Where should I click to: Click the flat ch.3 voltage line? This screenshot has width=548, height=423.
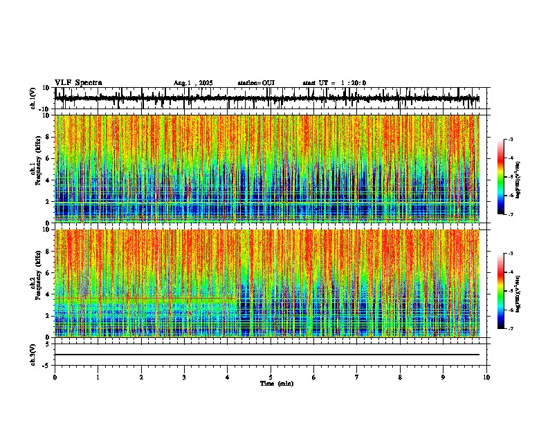(267, 355)
